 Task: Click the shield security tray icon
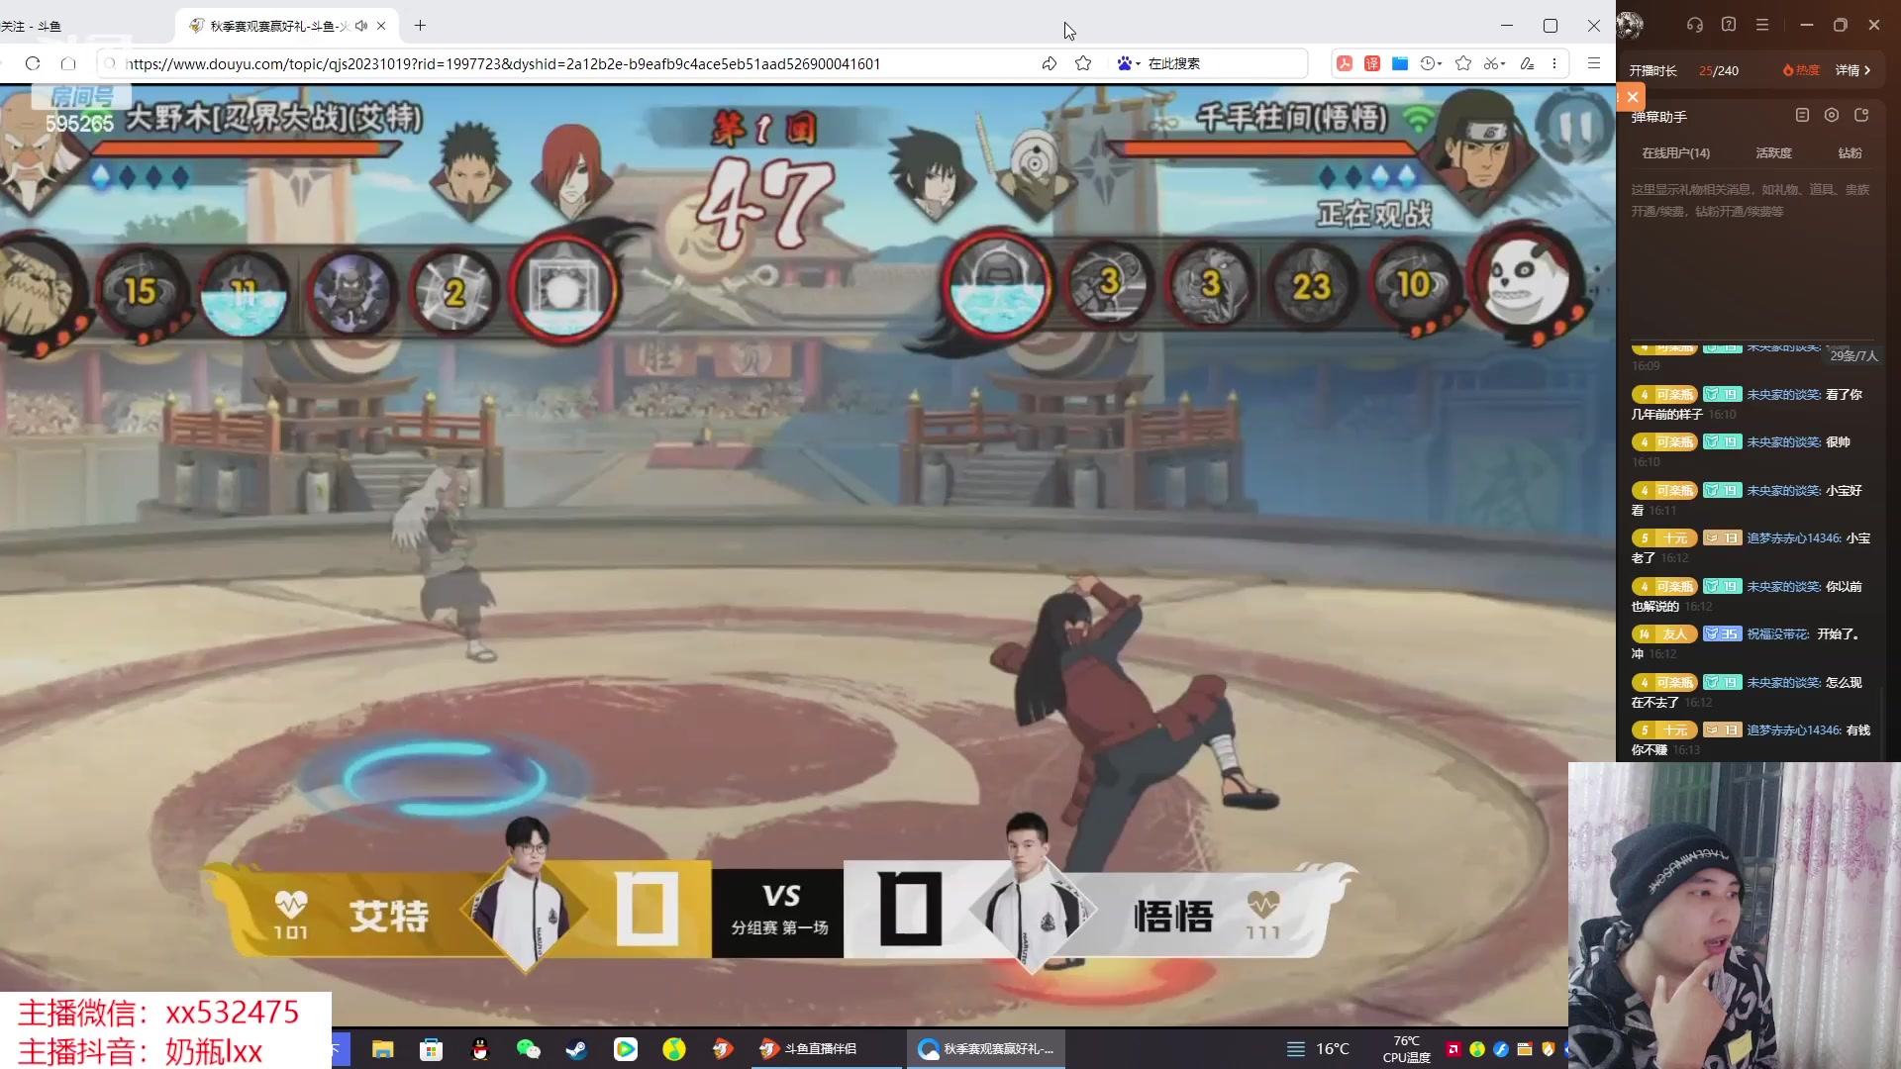click(x=1549, y=1049)
